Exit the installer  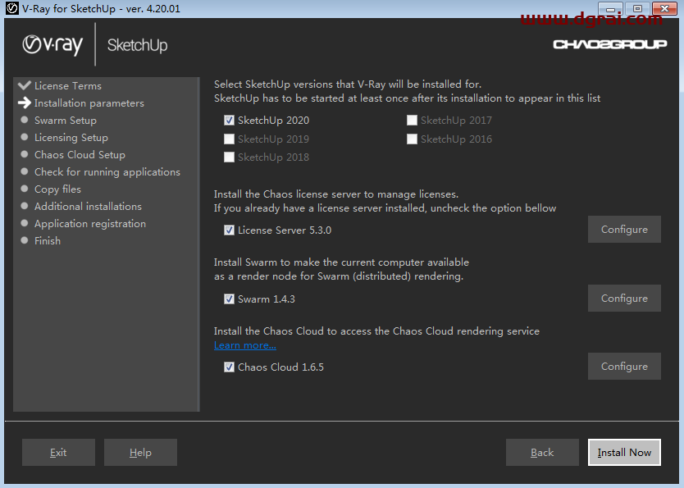(58, 453)
